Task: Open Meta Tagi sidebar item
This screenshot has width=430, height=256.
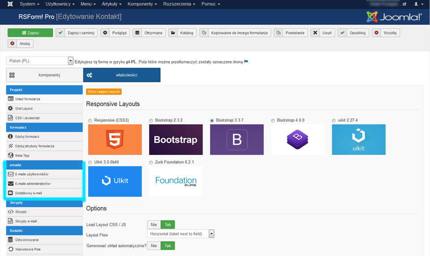Action: (x=44, y=155)
